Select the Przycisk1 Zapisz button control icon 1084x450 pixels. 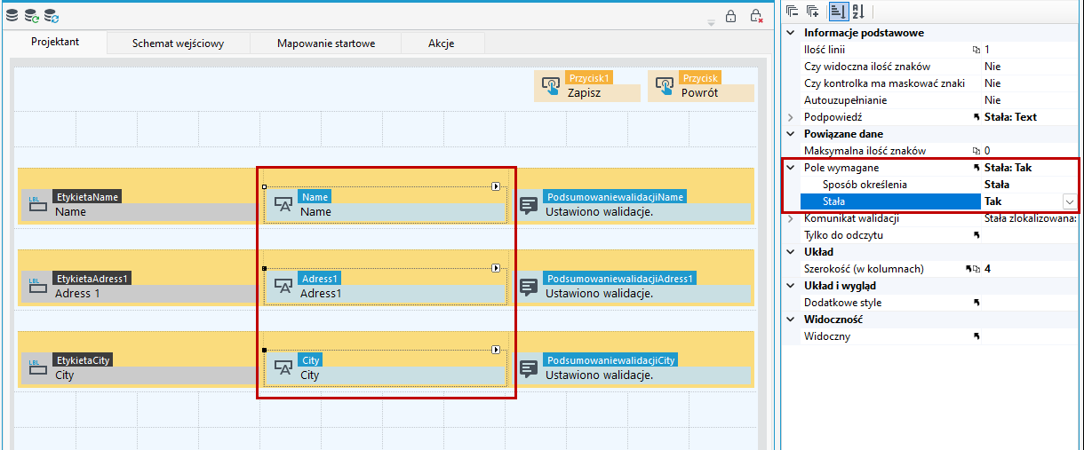(550, 86)
